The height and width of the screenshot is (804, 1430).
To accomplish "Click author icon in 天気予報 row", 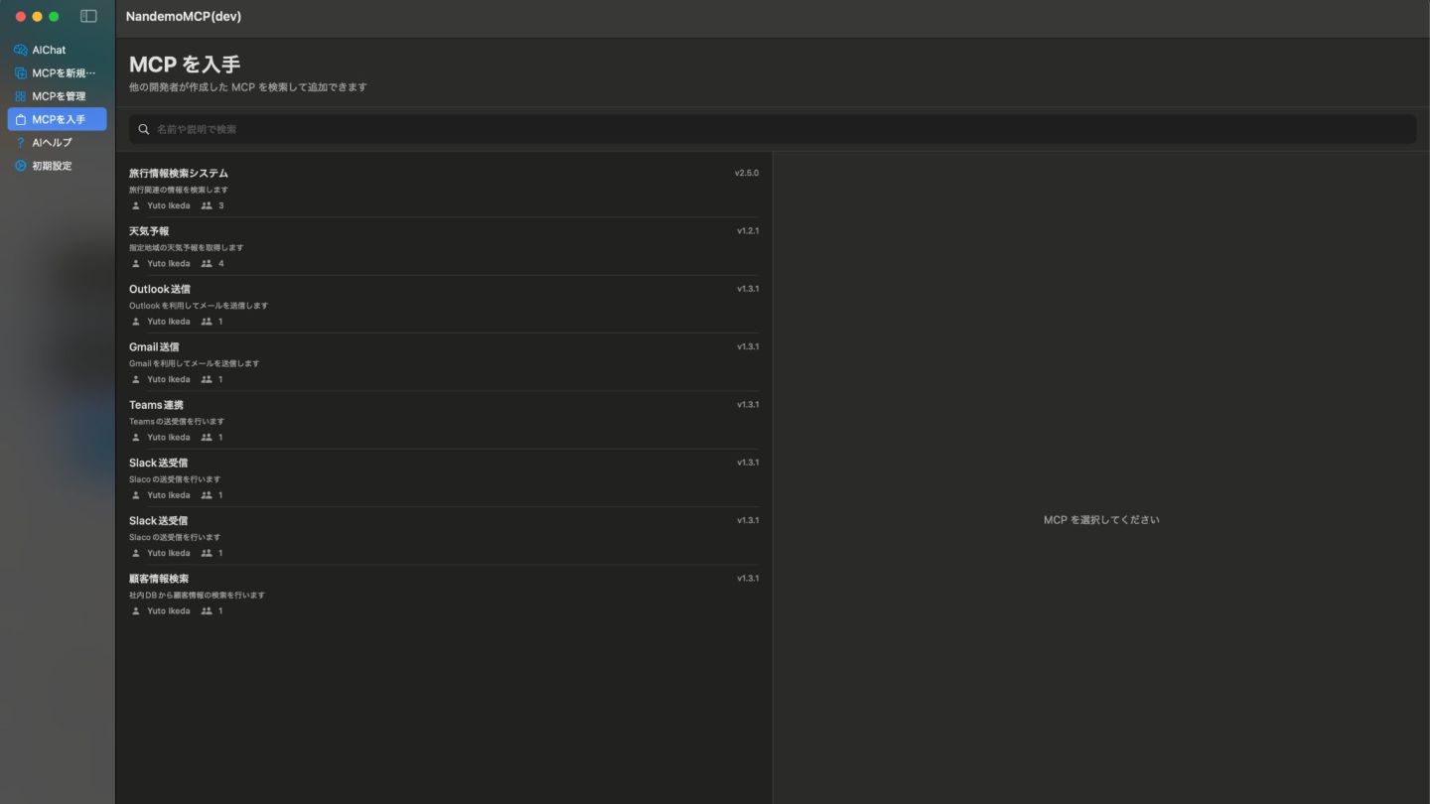I will pyautogui.click(x=136, y=263).
